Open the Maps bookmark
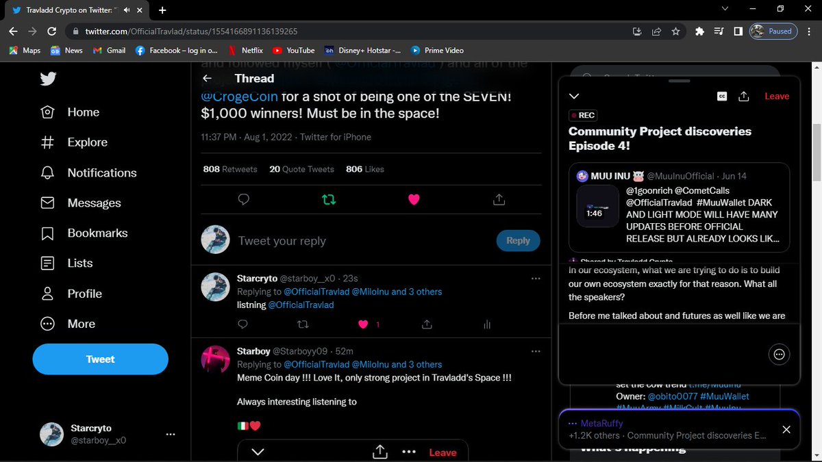The width and height of the screenshot is (822, 462). pyautogui.click(x=25, y=50)
